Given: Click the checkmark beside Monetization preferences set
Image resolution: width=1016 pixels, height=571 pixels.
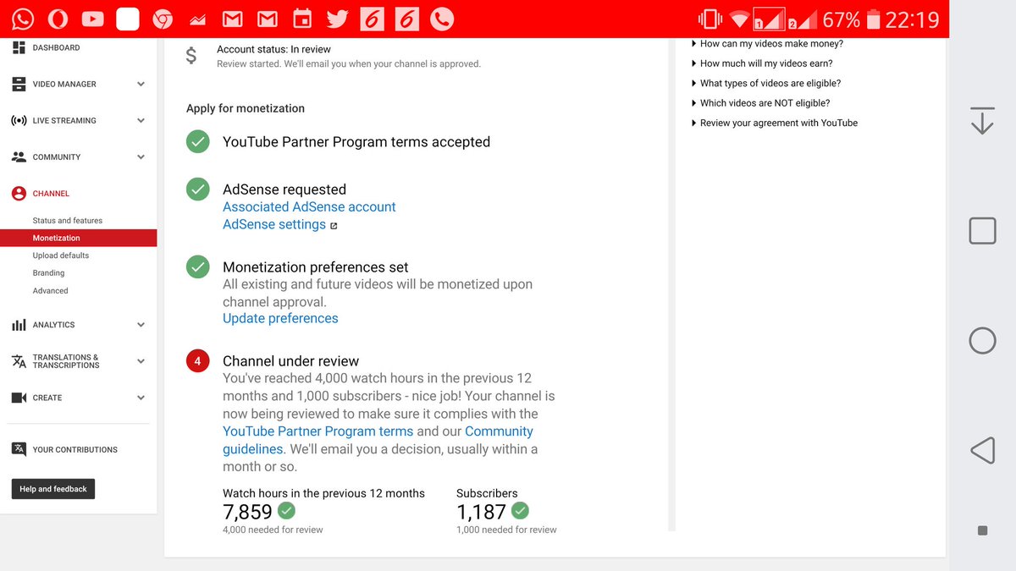Looking at the screenshot, I should [x=198, y=267].
